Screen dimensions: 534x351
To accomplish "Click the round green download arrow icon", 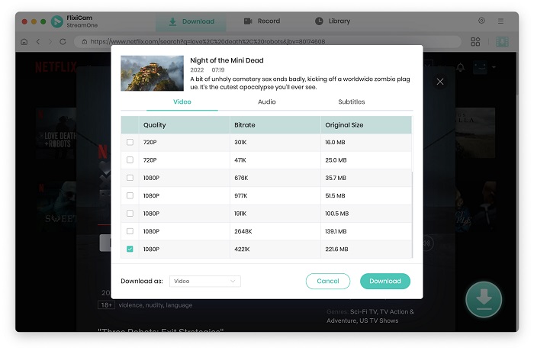I will [x=483, y=299].
